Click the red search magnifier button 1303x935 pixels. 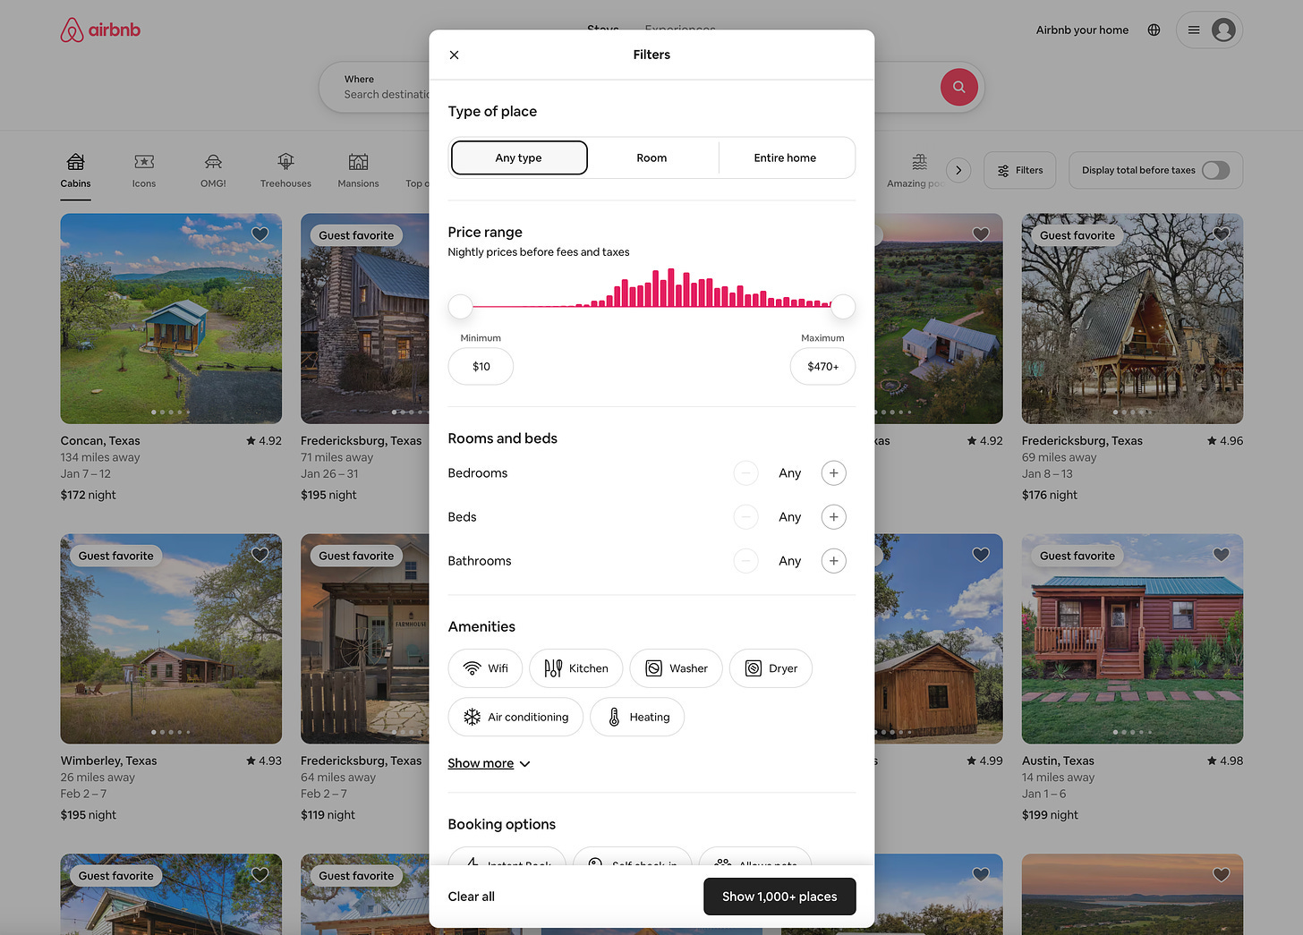point(958,87)
